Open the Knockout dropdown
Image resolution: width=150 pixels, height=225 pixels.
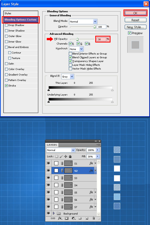pos(76,49)
